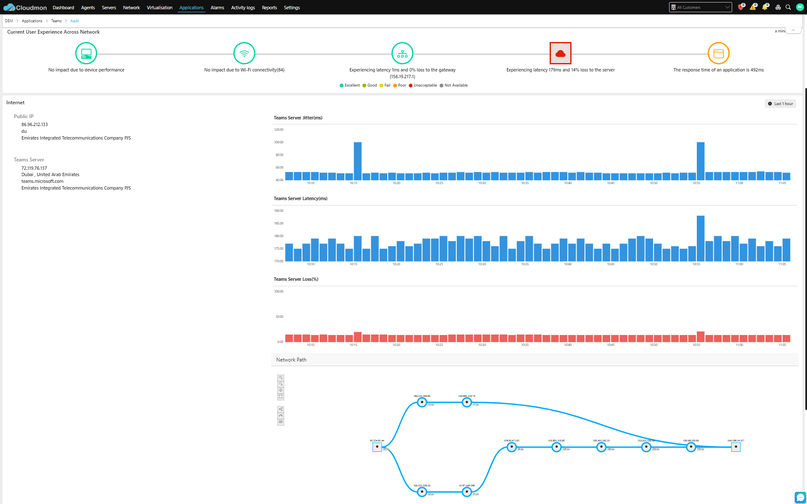Open the Dashboard menu

pyautogui.click(x=63, y=8)
